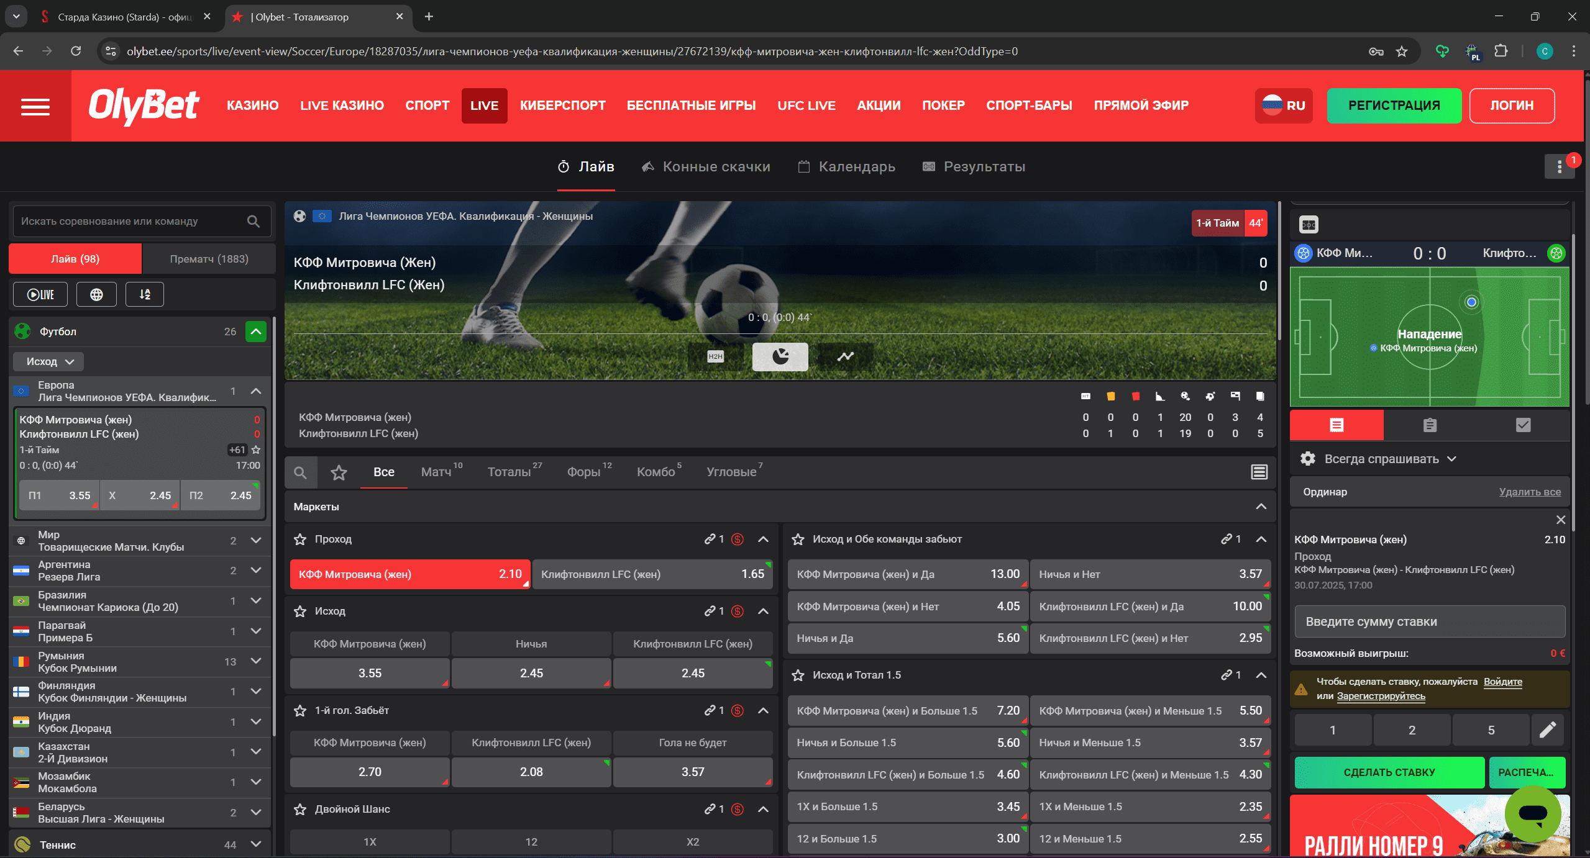Open the Результаты section
1590x858 pixels.
974,166
